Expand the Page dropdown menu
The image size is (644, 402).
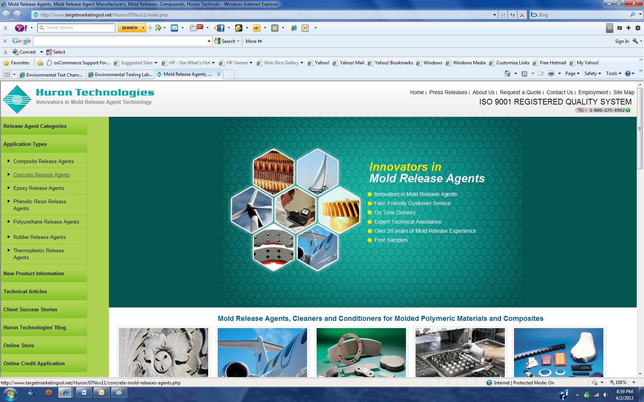572,74
